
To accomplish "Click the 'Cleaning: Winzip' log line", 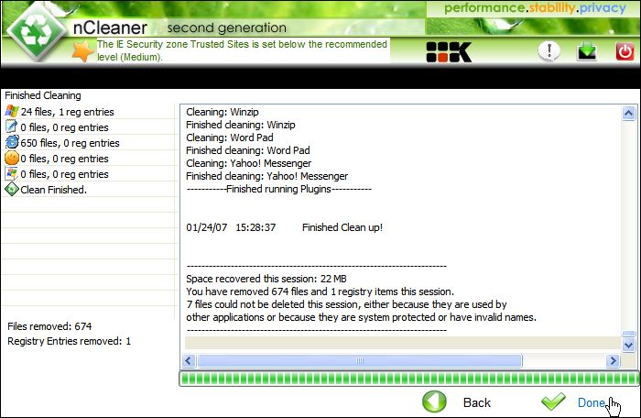I will (x=223, y=112).
